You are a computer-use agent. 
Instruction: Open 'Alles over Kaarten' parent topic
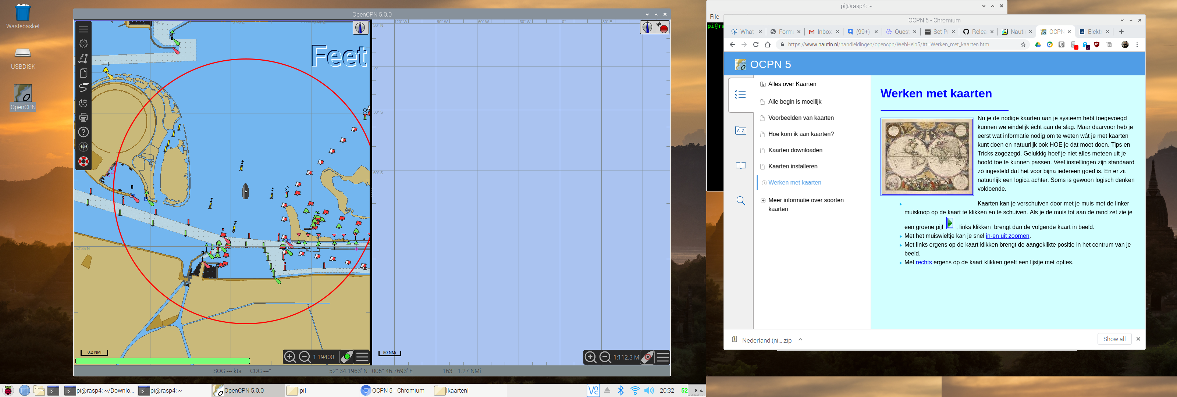click(792, 84)
